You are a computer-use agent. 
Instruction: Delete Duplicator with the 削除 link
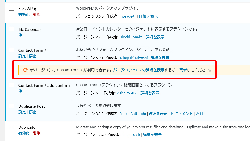click(36, 133)
